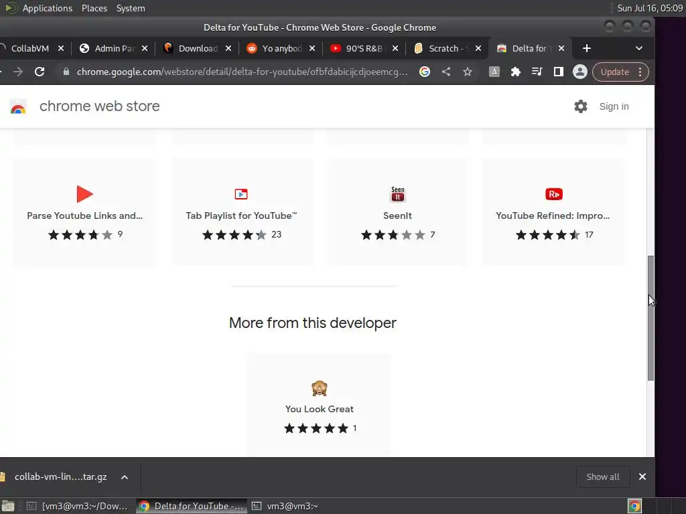This screenshot has width=686, height=514.
Task: Click the star rating under SeenIt
Action: coord(393,235)
